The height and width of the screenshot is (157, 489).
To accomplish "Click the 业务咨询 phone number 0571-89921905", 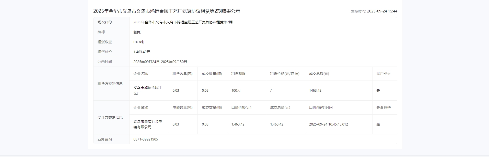I will click(x=146, y=139).
